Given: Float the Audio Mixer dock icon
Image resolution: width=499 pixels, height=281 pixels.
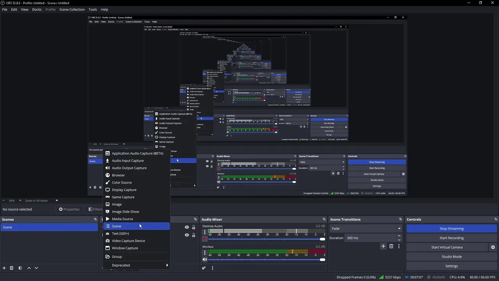Looking at the screenshot, I should click(x=324, y=219).
